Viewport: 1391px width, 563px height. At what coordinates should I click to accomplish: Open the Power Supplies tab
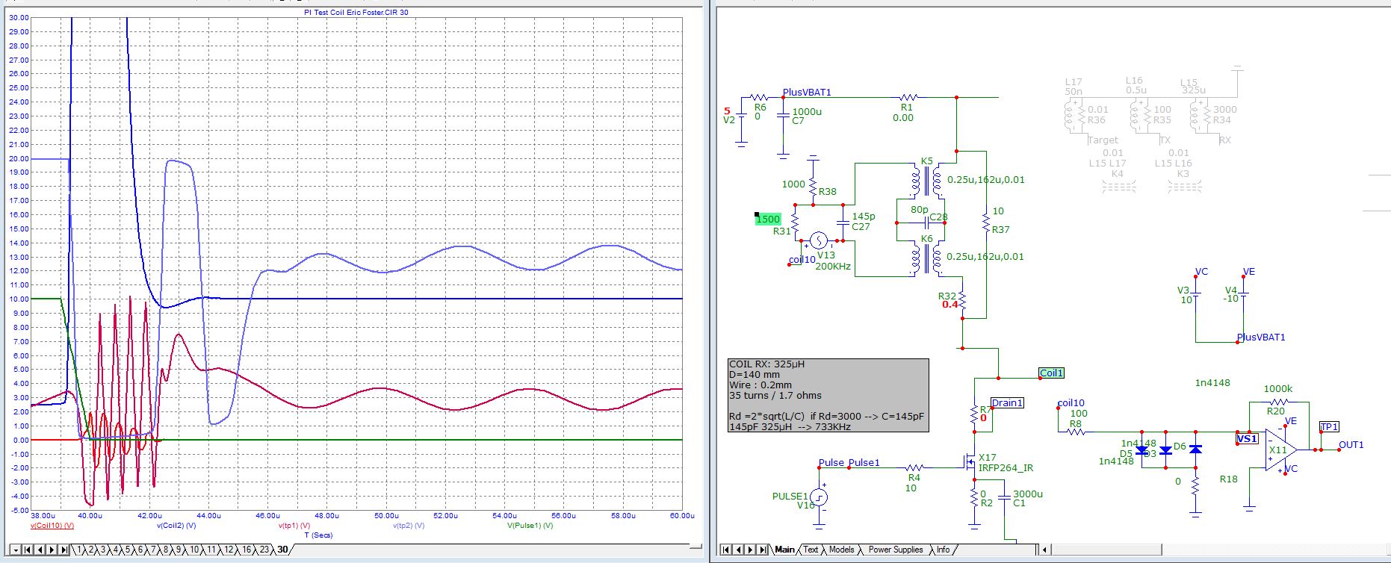(895, 550)
